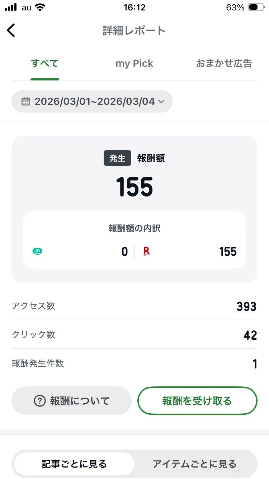Click the calendar icon in date selector
269x479 pixels.
[26, 101]
